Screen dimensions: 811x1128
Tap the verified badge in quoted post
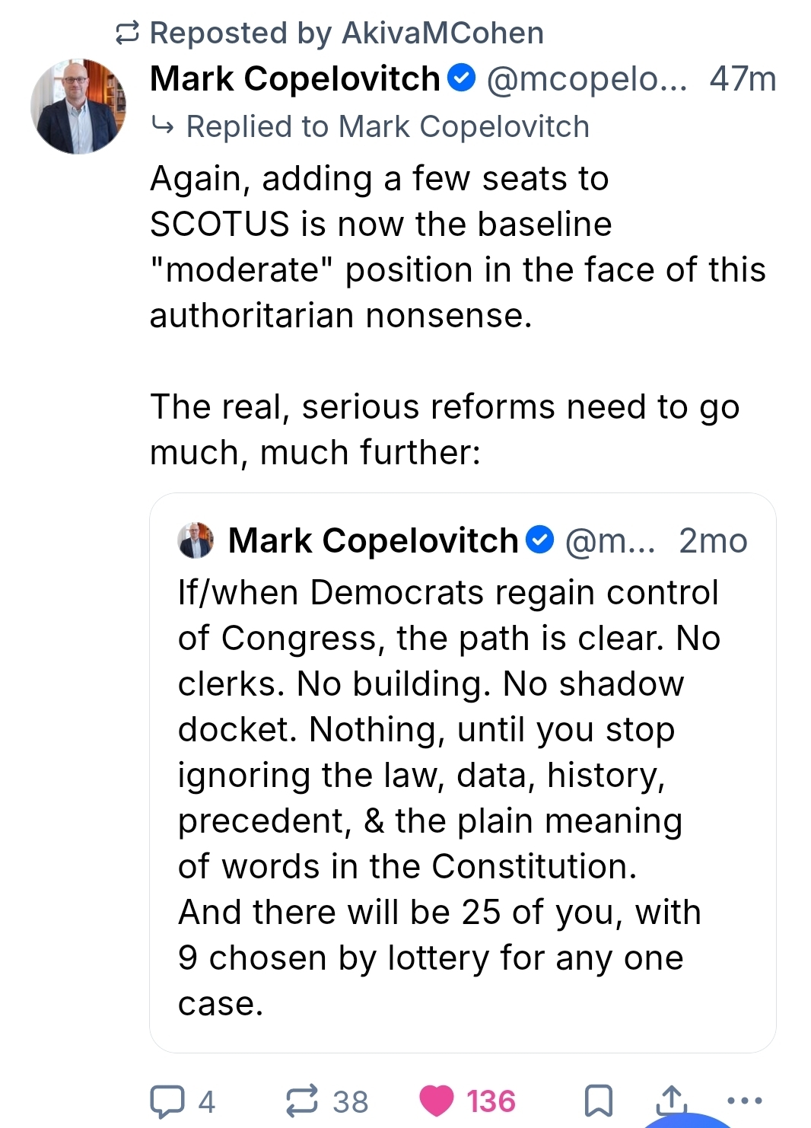(x=540, y=540)
